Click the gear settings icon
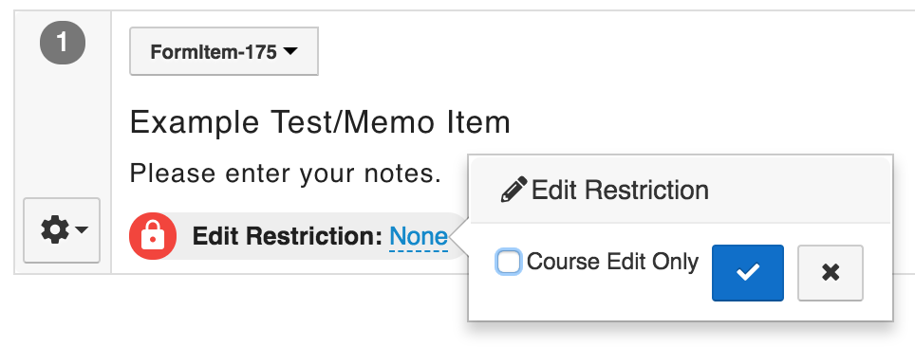 tap(55, 229)
